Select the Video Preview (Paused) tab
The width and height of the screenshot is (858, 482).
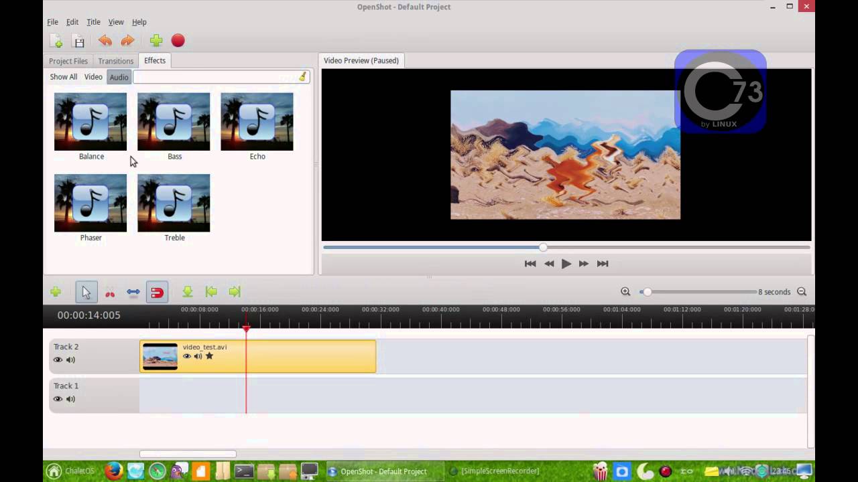pyautogui.click(x=361, y=60)
